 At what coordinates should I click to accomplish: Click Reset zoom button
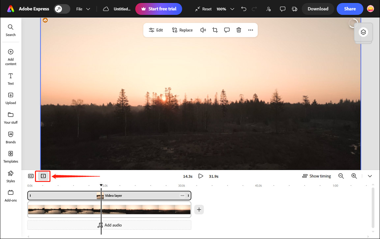coord(203,9)
